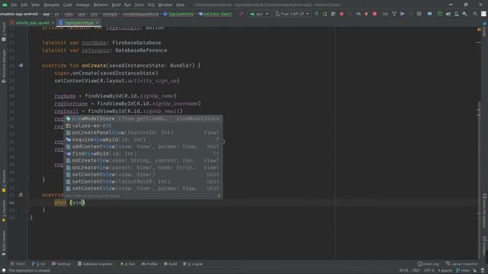Screen dimensions: 488x274
Task: Click the Git history clock icon
Action: point(419,14)
